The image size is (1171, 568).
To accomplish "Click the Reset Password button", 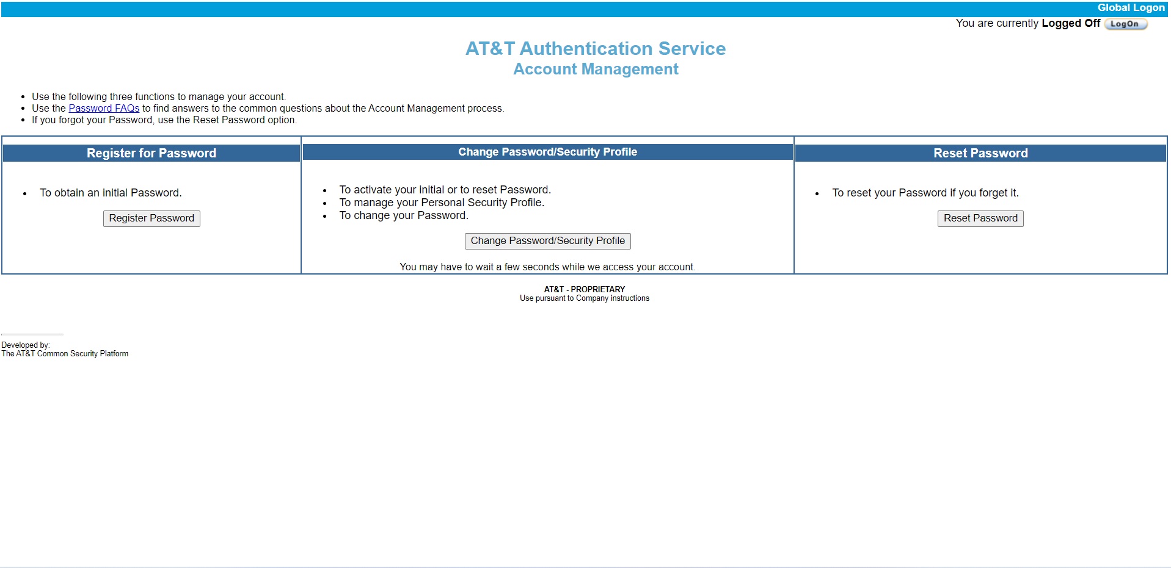I will click(980, 218).
